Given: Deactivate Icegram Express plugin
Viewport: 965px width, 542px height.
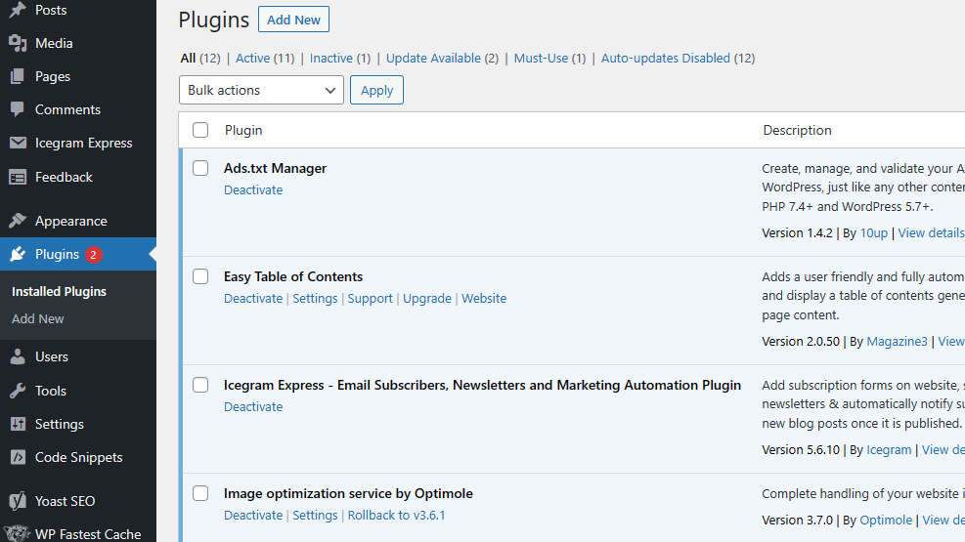Looking at the screenshot, I should click(253, 407).
